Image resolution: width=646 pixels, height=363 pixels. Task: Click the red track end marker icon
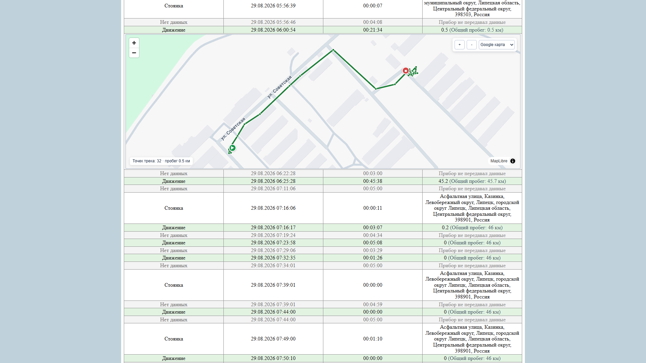[406, 71]
